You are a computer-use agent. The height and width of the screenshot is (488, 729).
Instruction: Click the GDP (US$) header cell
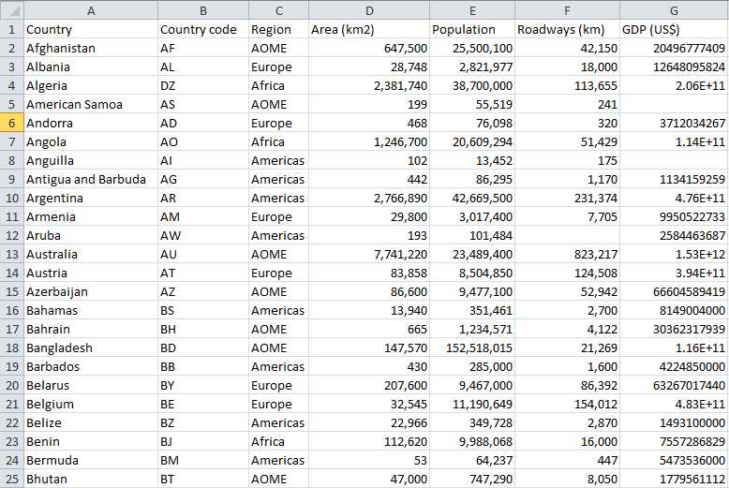674,29
